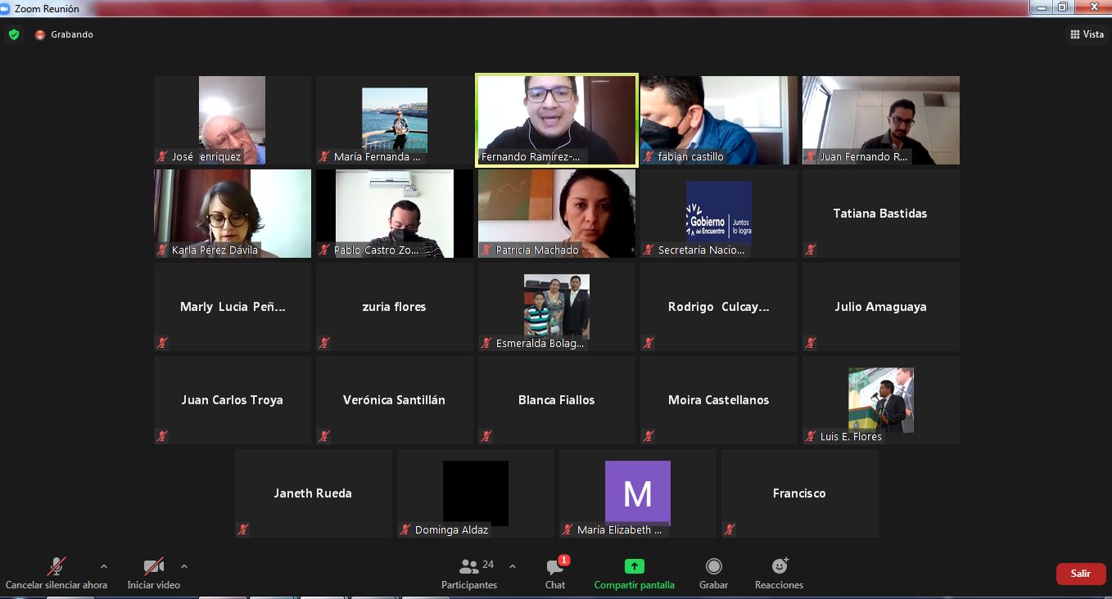The image size is (1112, 599).
Task: Select Patricia Machado's video tile
Action: (x=557, y=213)
